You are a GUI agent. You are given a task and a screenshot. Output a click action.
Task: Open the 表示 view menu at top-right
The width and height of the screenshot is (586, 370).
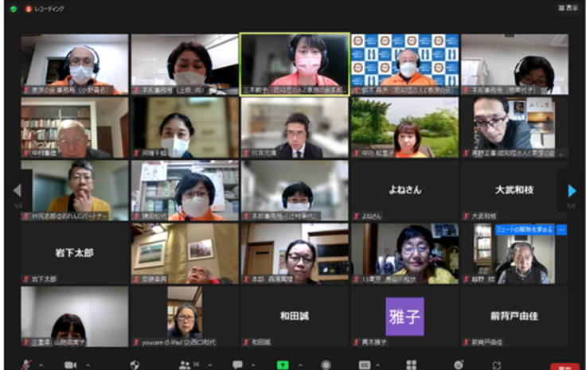point(568,8)
